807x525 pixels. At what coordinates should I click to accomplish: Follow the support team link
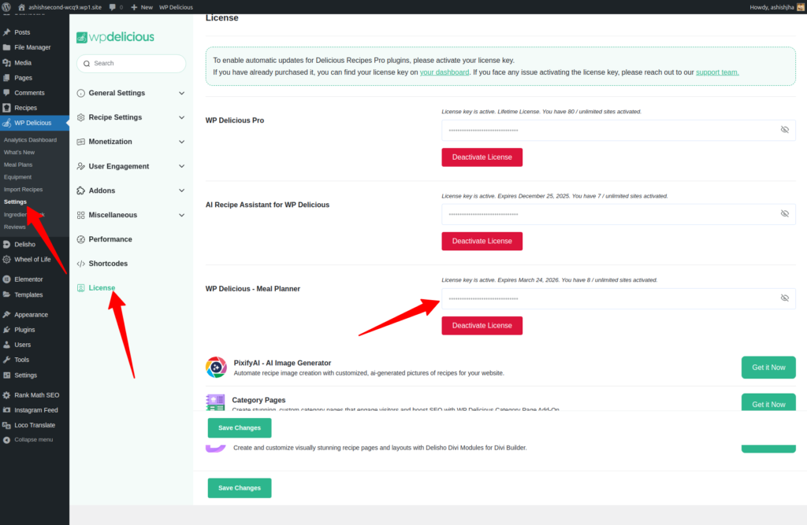click(717, 72)
